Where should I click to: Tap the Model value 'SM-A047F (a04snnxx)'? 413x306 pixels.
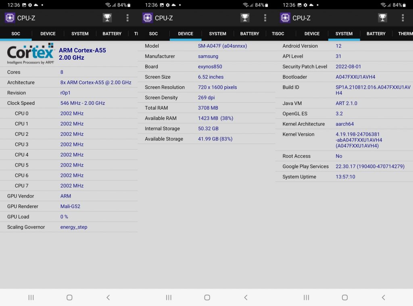point(223,46)
